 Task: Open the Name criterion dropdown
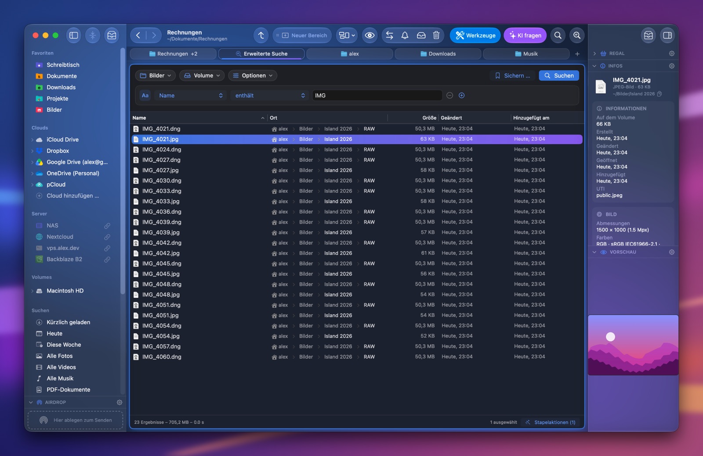click(190, 96)
